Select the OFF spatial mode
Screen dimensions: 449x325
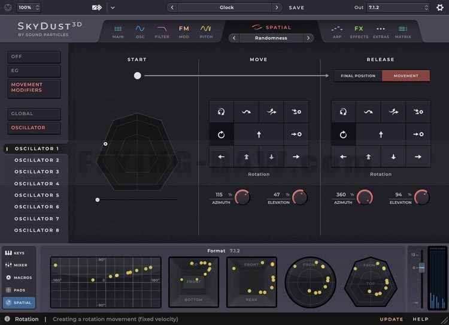point(34,57)
